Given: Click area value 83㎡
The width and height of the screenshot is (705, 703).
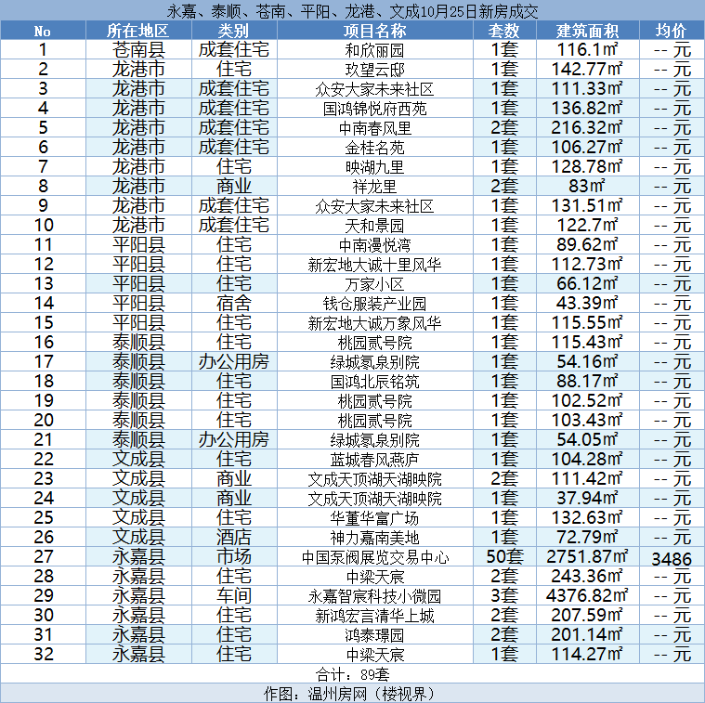Looking at the screenshot, I should click(x=587, y=186).
